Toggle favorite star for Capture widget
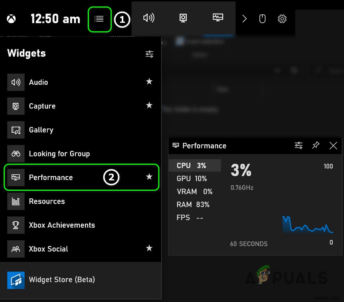This screenshot has width=344, height=302. [x=149, y=105]
